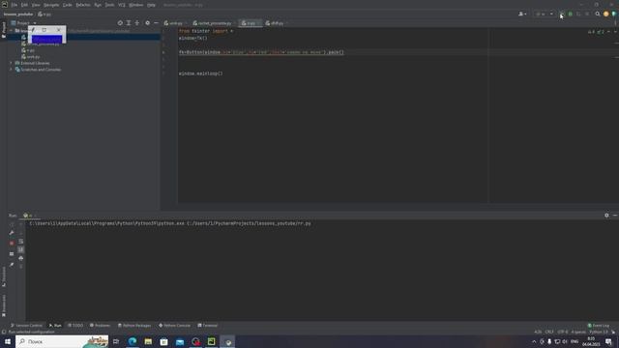Open the Run tool window tab

(55, 326)
